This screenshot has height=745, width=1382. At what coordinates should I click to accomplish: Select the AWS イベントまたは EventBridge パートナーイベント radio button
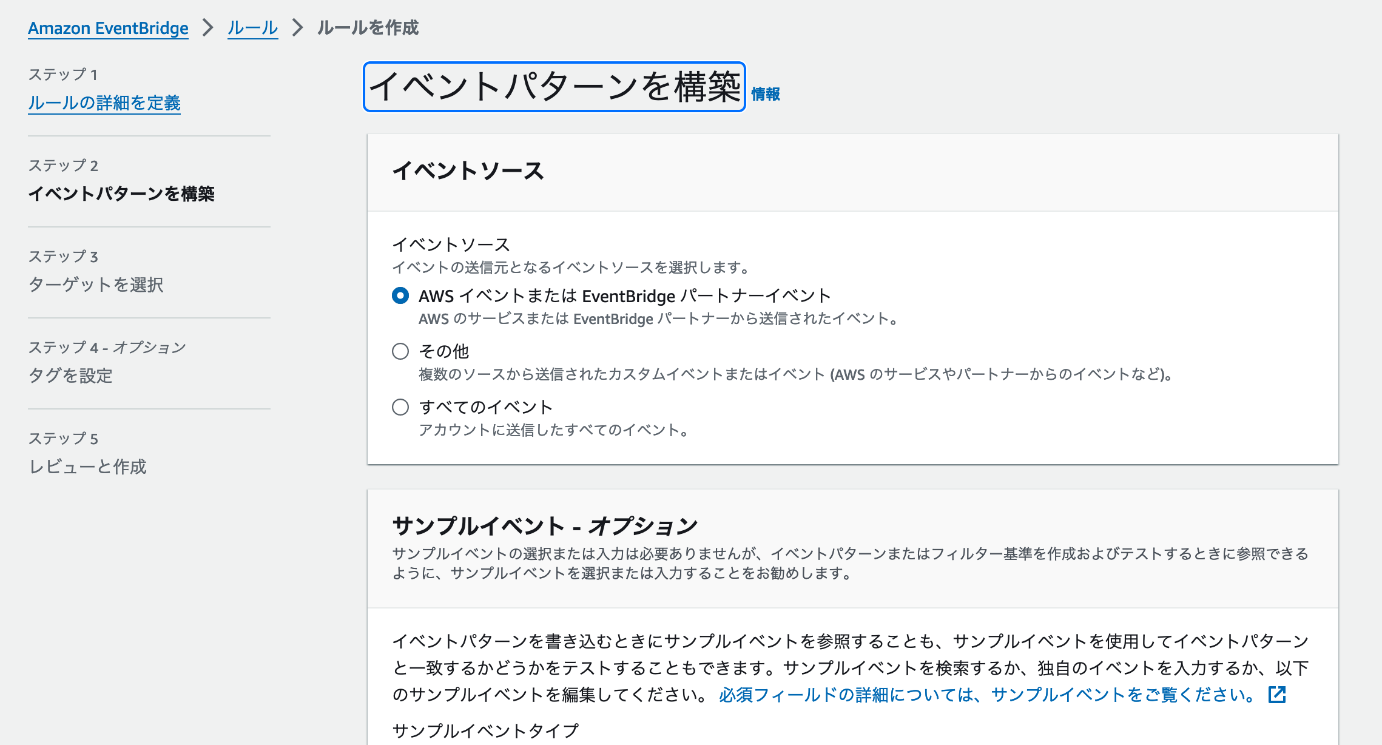[400, 295]
